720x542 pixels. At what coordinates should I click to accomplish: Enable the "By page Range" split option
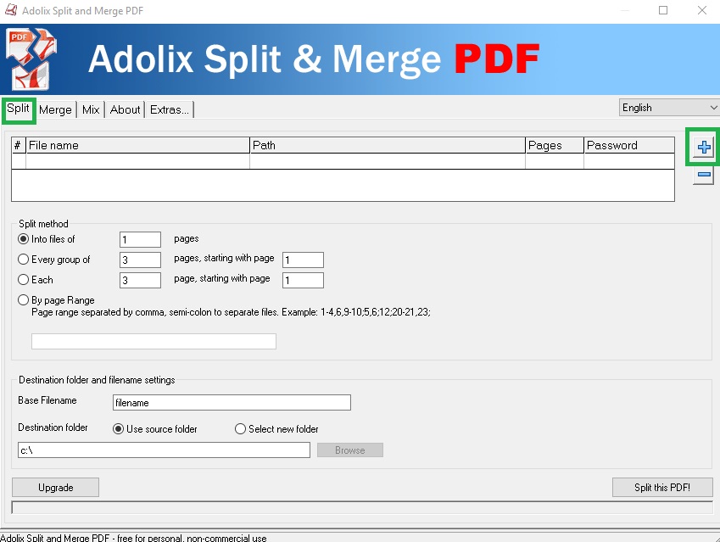click(24, 299)
